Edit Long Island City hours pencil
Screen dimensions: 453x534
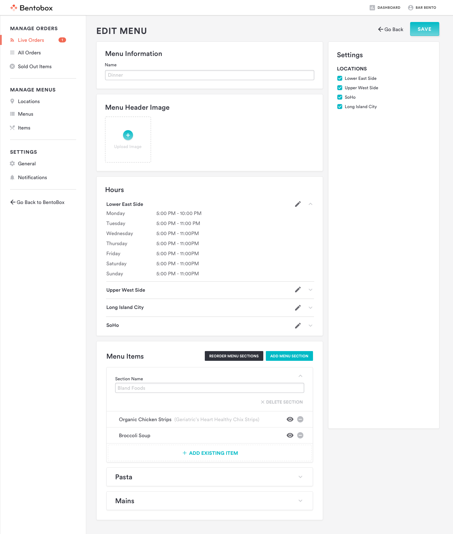click(x=298, y=308)
